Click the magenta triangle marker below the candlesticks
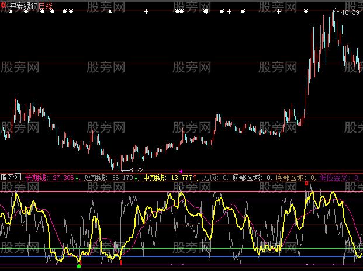Viewport: 363px width, 271px height. pos(181,170)
